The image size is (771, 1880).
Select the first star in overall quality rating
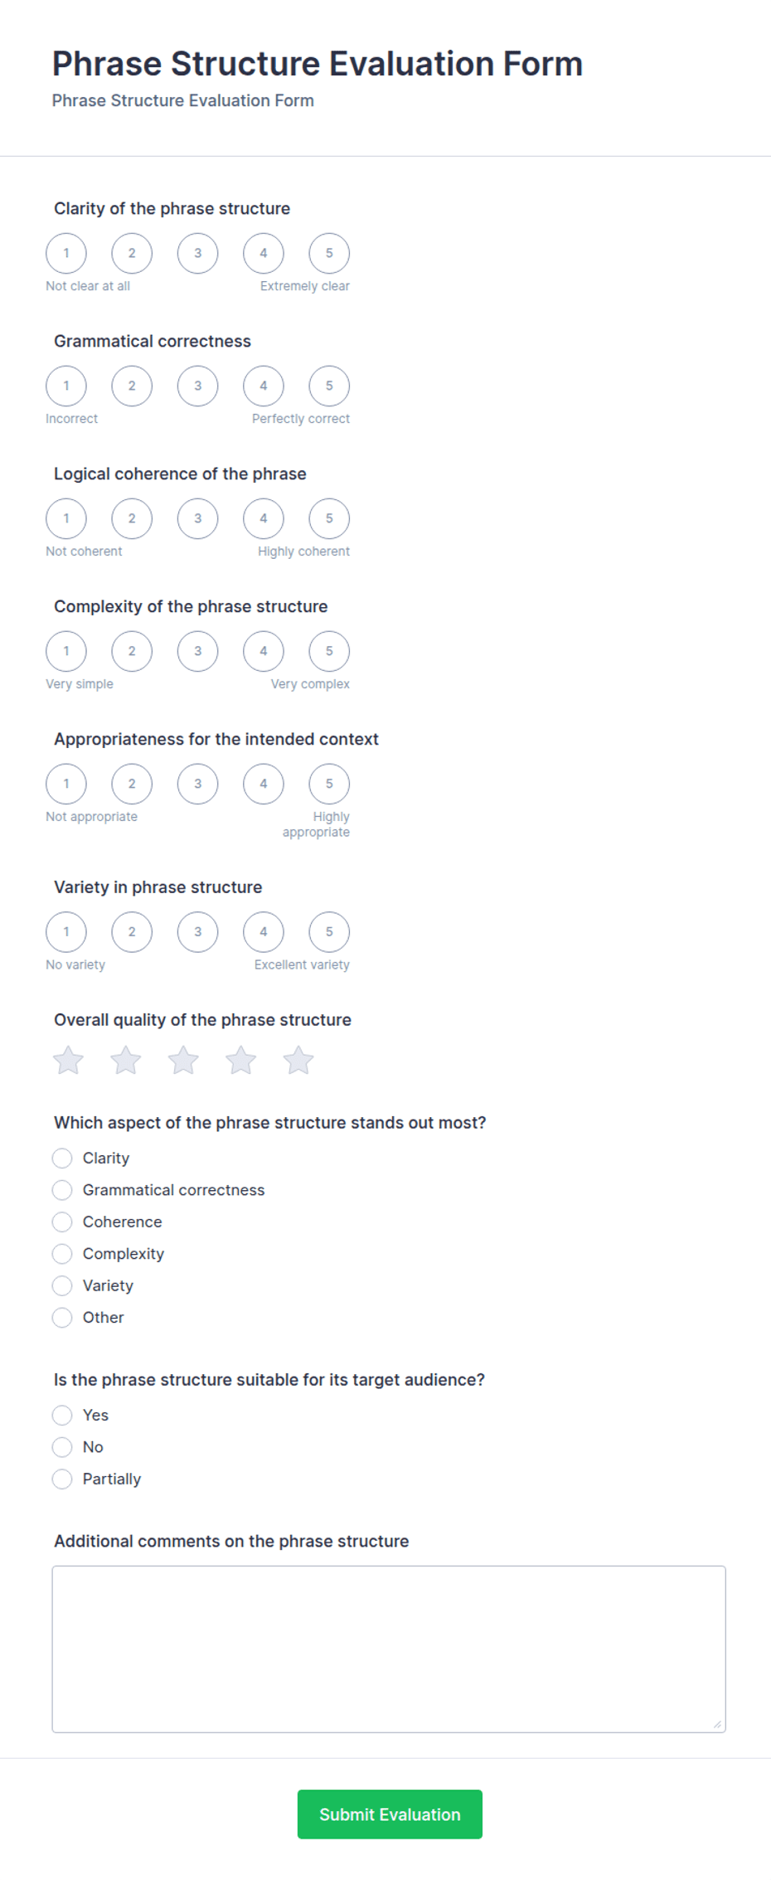[x=68, y=1060]
